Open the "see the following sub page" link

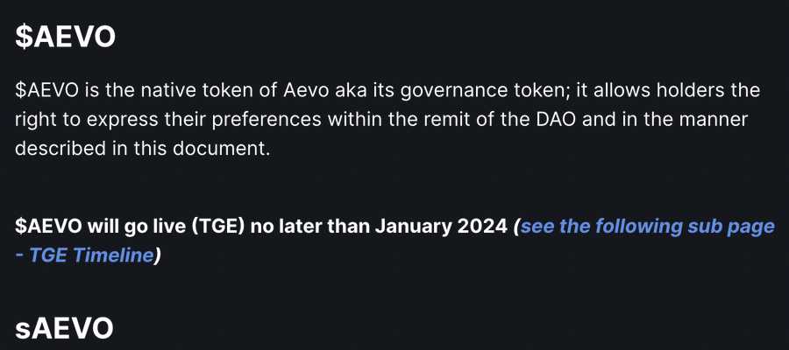point(647,227)
